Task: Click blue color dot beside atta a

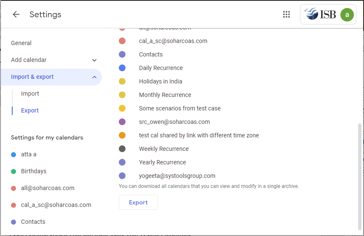Action: (13, 155)
